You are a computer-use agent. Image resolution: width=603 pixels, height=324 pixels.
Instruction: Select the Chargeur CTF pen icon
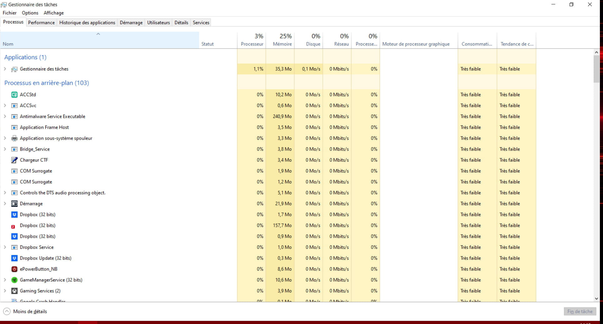pyautogui.click(x=14, y=160)
